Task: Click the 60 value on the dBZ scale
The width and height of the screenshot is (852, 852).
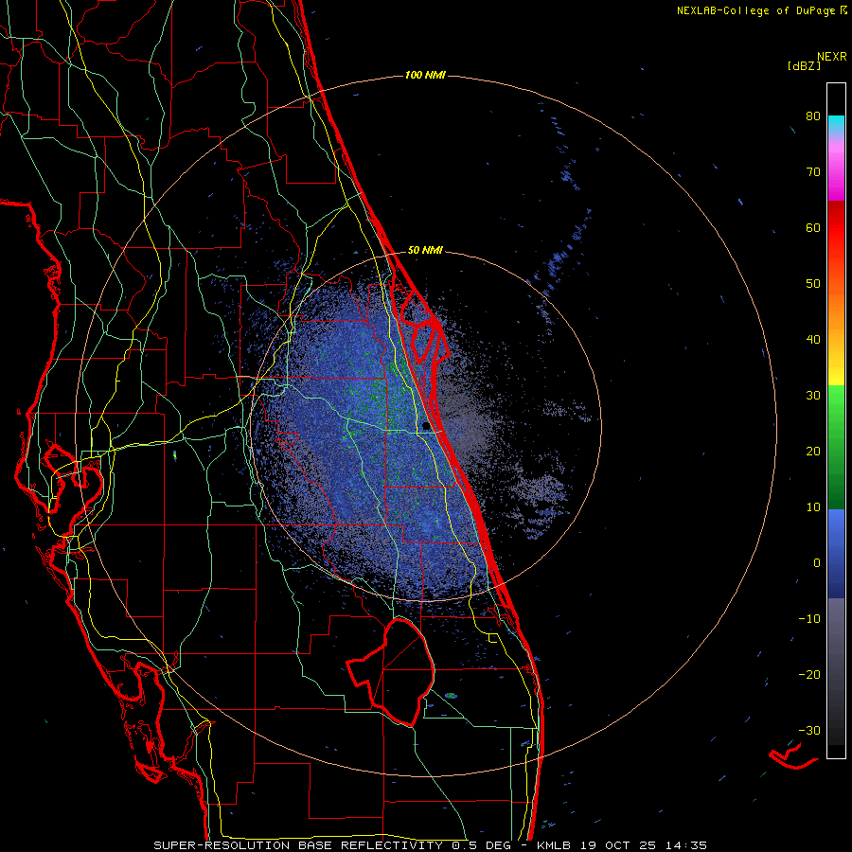Action: click(813, 227)
